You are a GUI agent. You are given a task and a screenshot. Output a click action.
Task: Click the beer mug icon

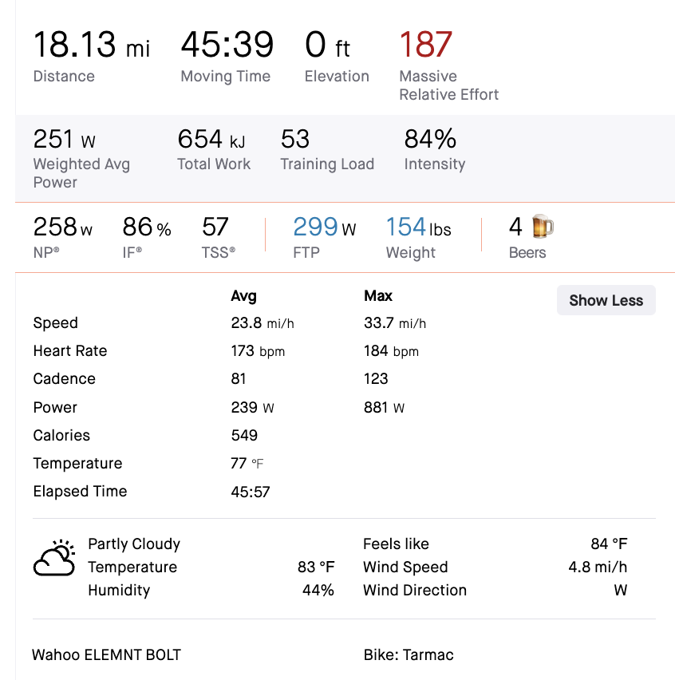pyautogui.click(x=543, y=227)
